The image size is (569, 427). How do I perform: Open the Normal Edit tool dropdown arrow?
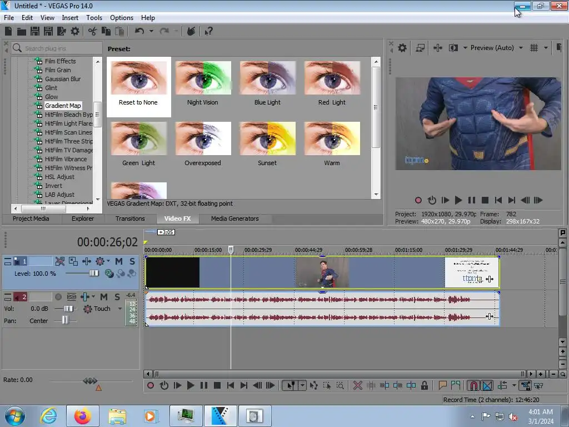tap(302, 385)
